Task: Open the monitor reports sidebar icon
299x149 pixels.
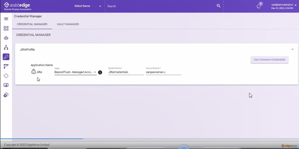Action: pyautogui.click(x=6, y=85)
